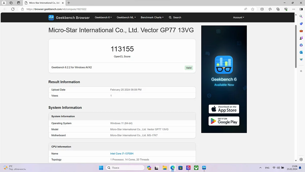This screenshot has width=305, height=172.
Task: Select the 14 Cores, 20 Threads topology
Action: (x=130, y=160)
